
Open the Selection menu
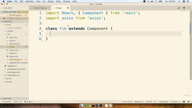(29, 1)
